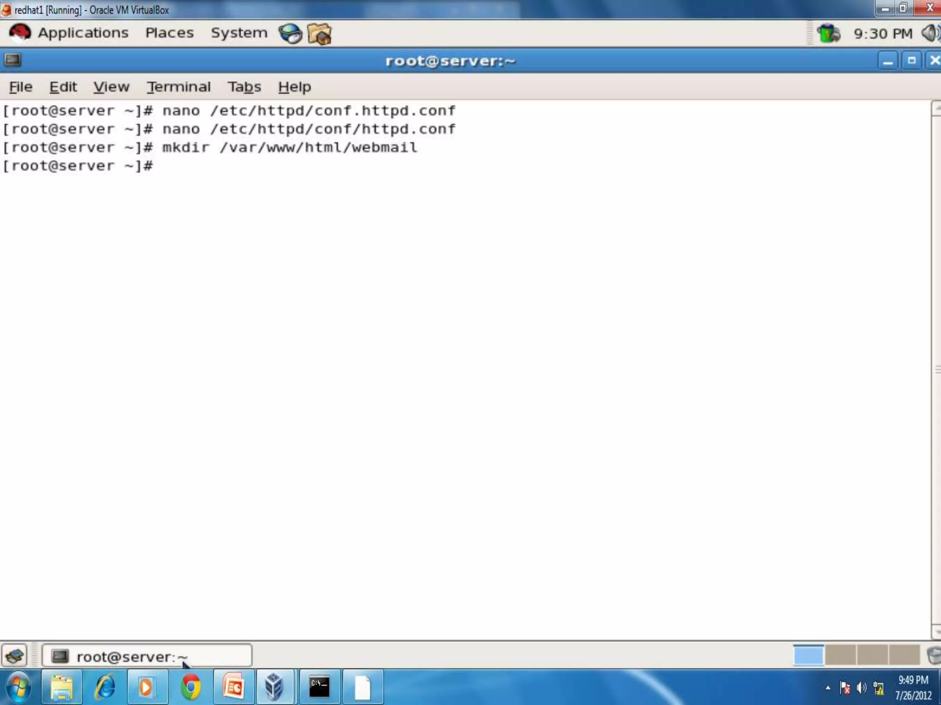Switch to the fourth workspace
The width and height of the screenshot is (941, 705).
904,655
